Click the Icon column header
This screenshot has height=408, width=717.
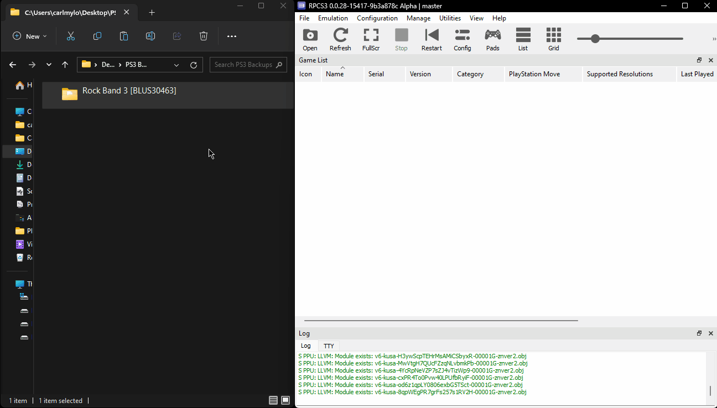[308, 74]
